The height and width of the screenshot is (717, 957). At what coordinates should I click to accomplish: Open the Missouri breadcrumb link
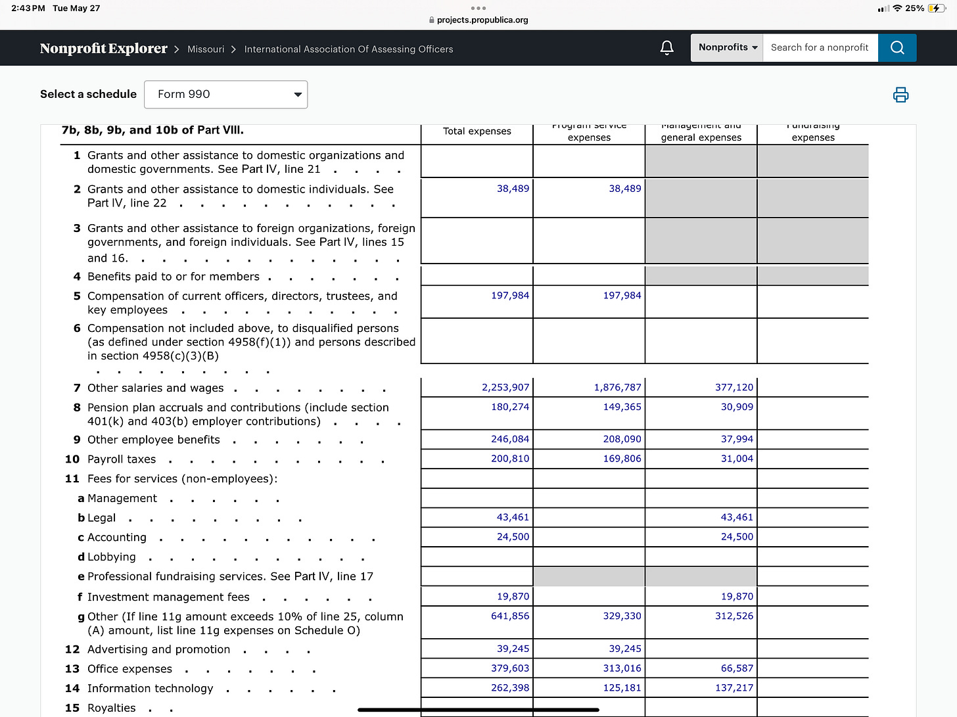[206, 49]
